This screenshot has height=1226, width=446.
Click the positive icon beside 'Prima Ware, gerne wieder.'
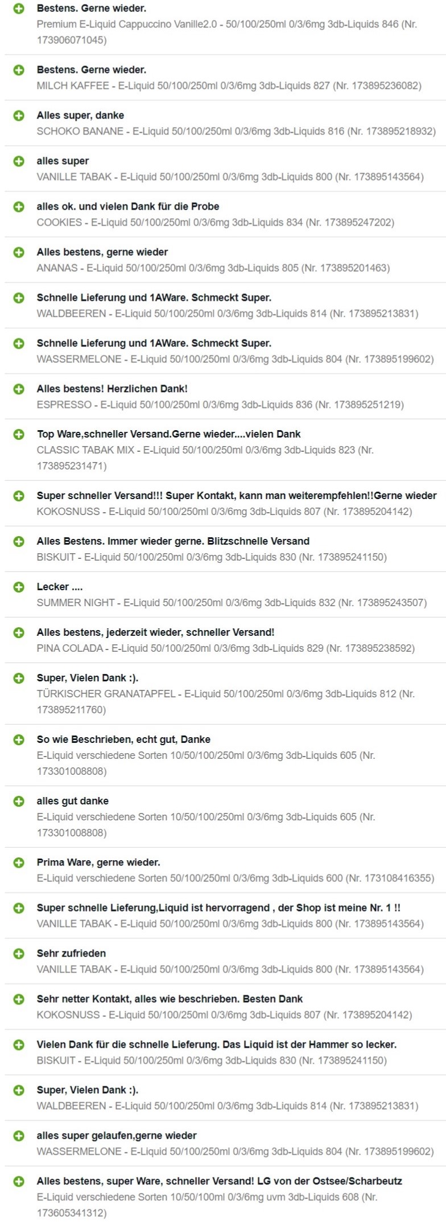point(19,862)
